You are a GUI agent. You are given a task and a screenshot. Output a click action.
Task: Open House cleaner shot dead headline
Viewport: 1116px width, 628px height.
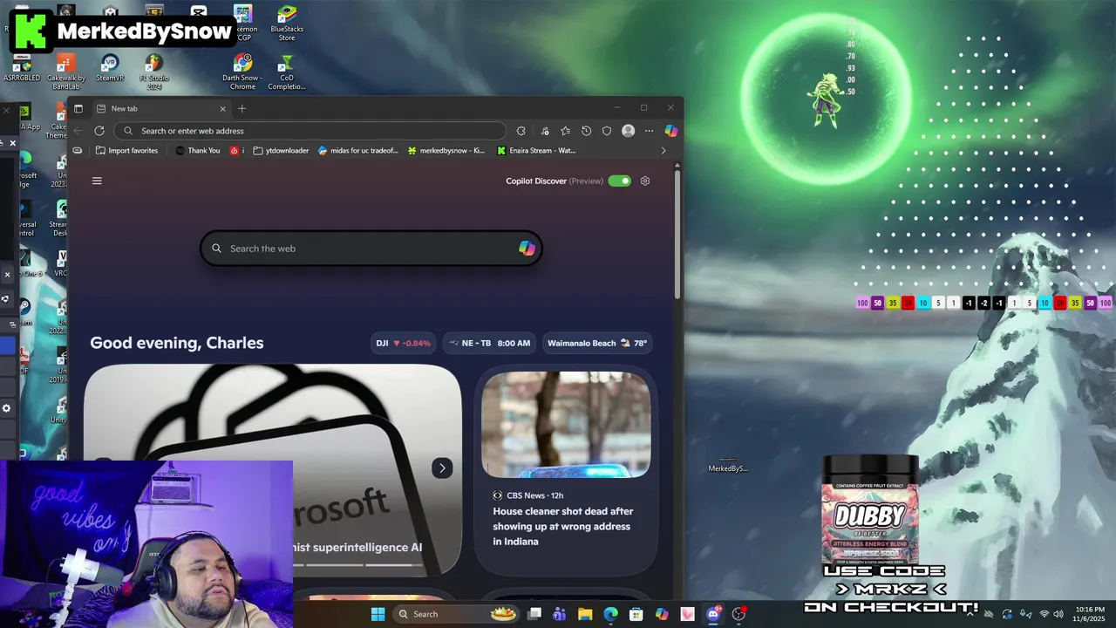tap(563, 526)
